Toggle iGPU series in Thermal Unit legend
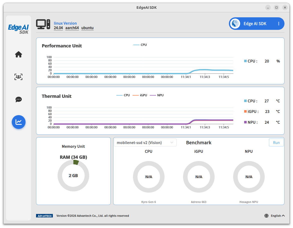The height and width of the screenshot is (228, 293). click(140, 95)
